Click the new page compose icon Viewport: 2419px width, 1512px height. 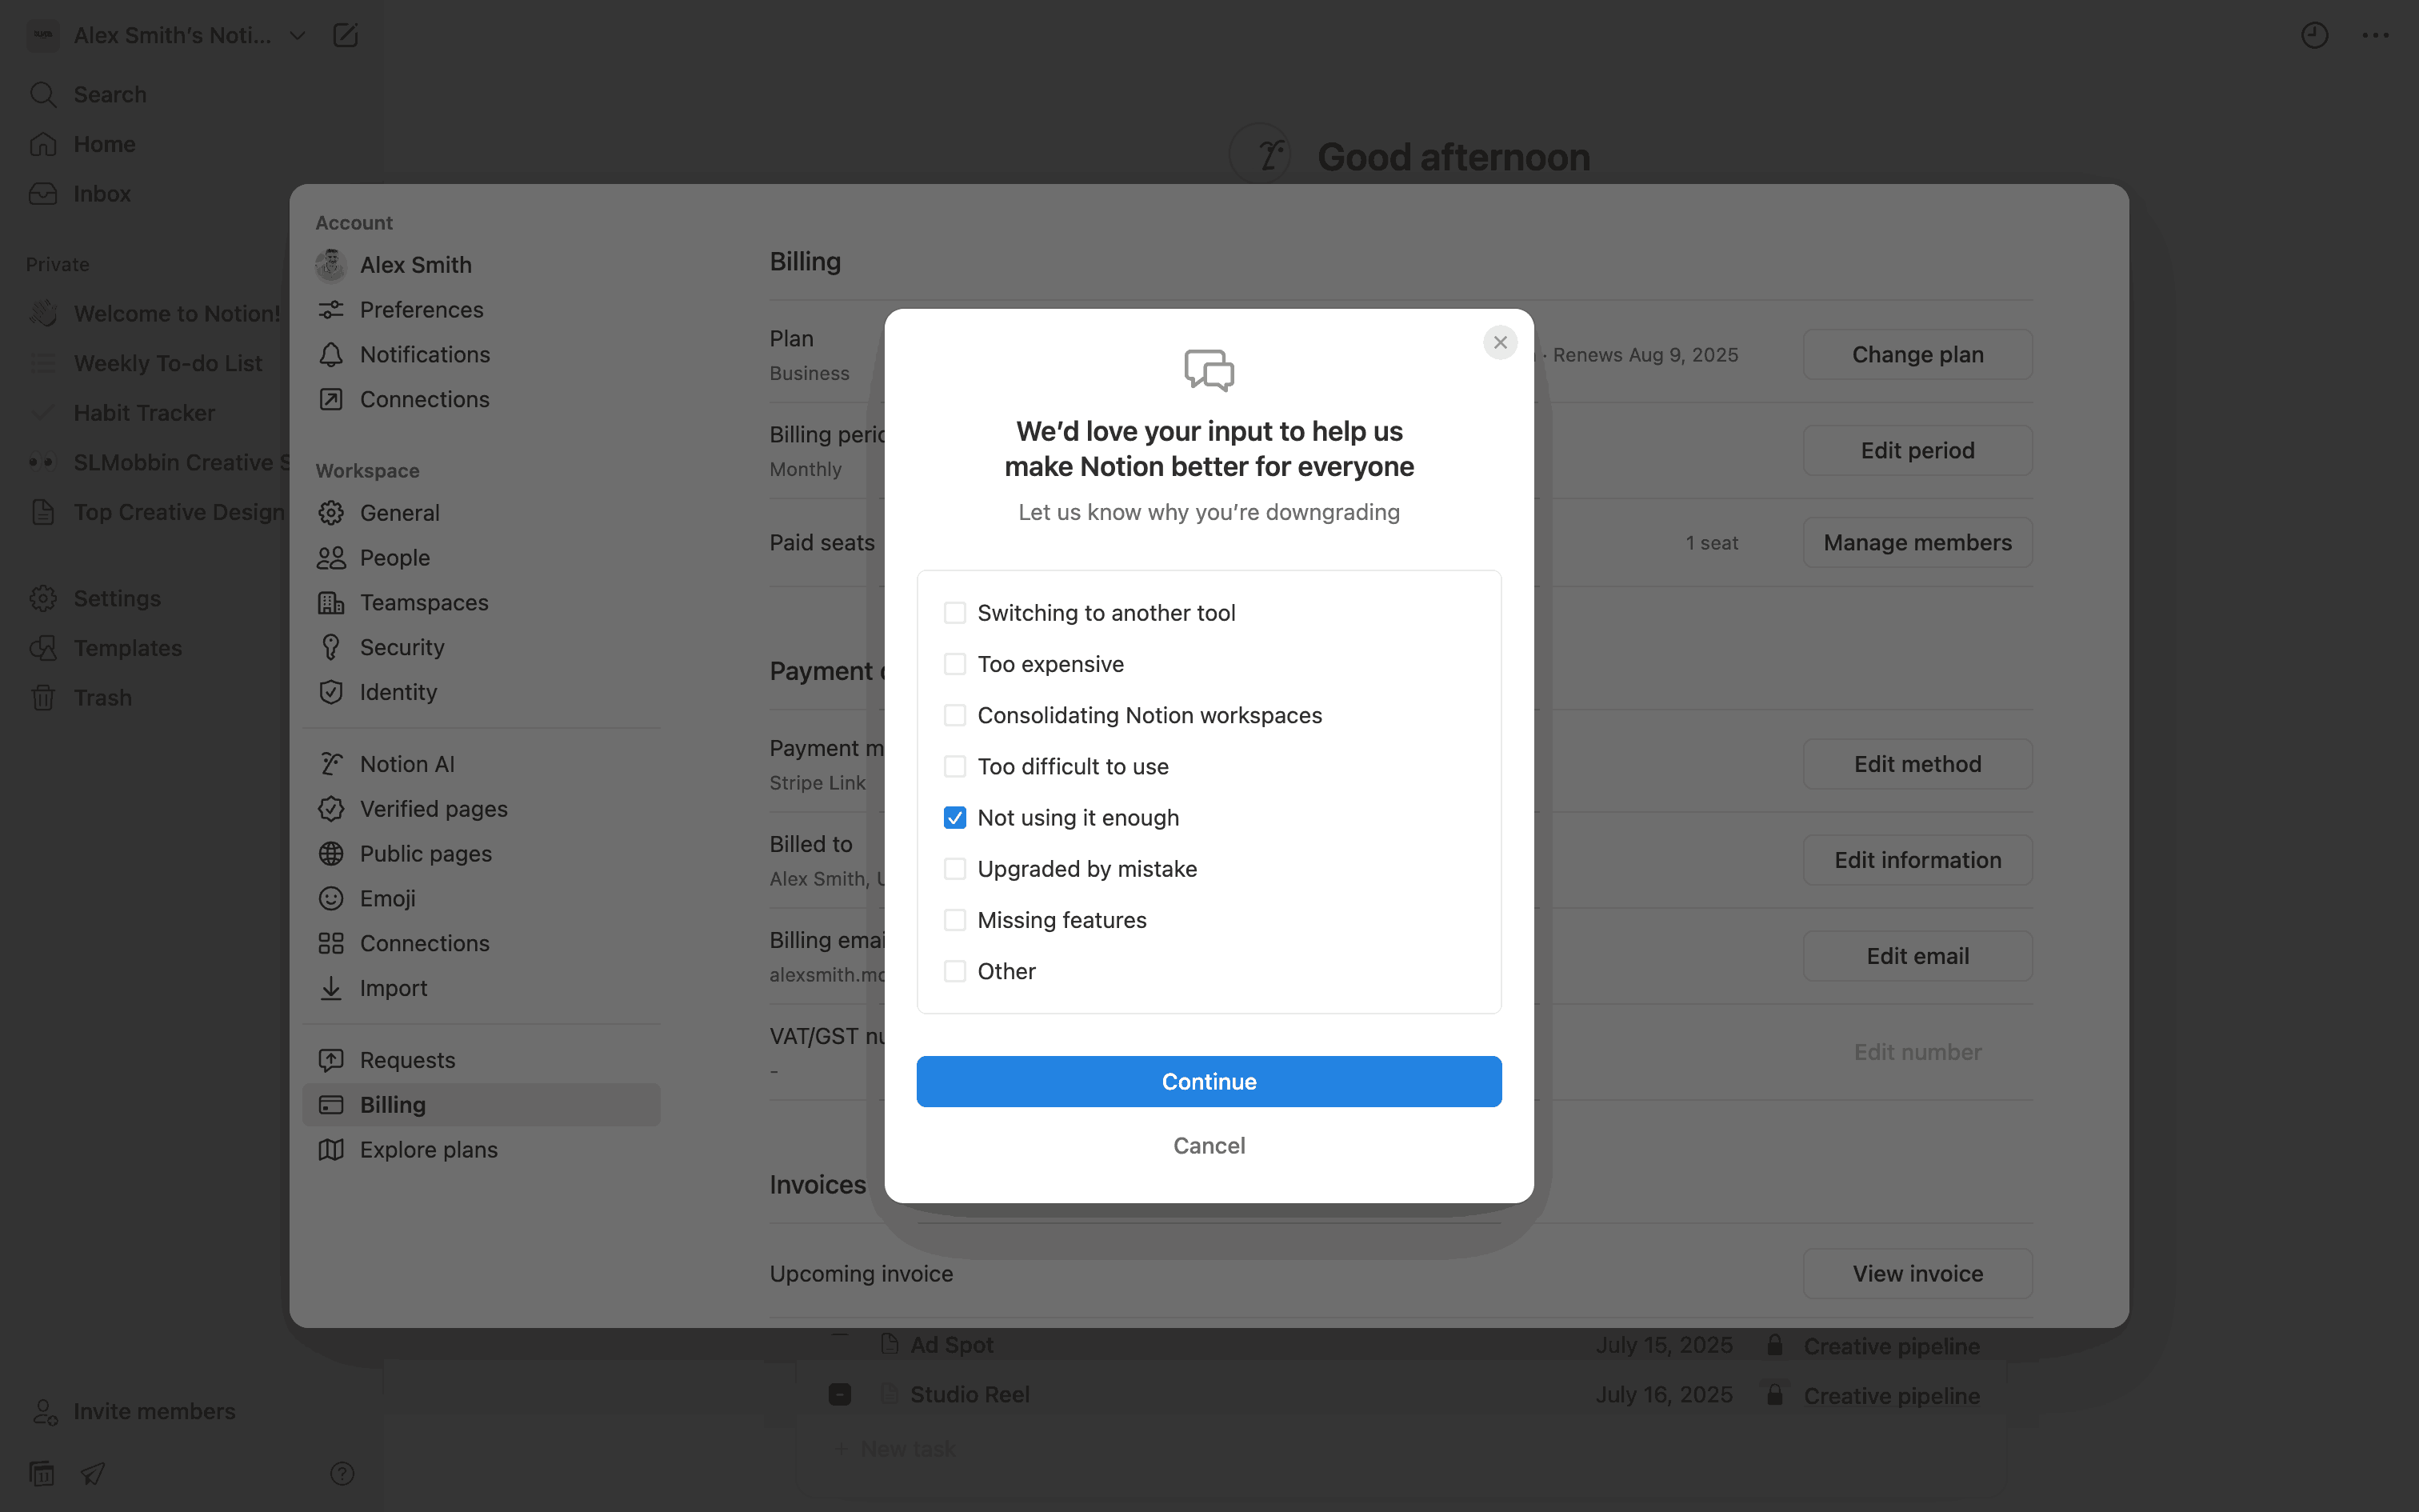[x=345, y=36]
